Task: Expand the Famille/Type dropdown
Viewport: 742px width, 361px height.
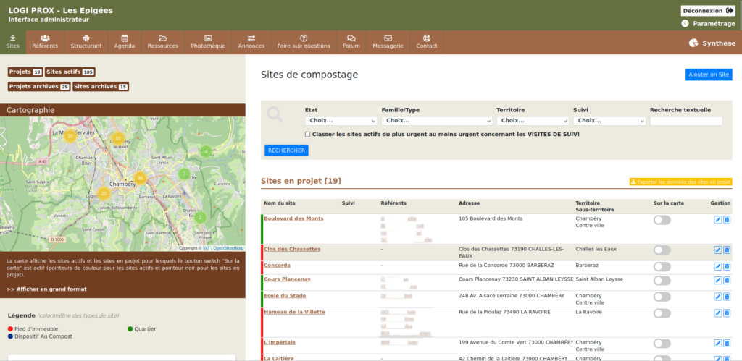Action: pyautogui.click(x=436, y=121)
